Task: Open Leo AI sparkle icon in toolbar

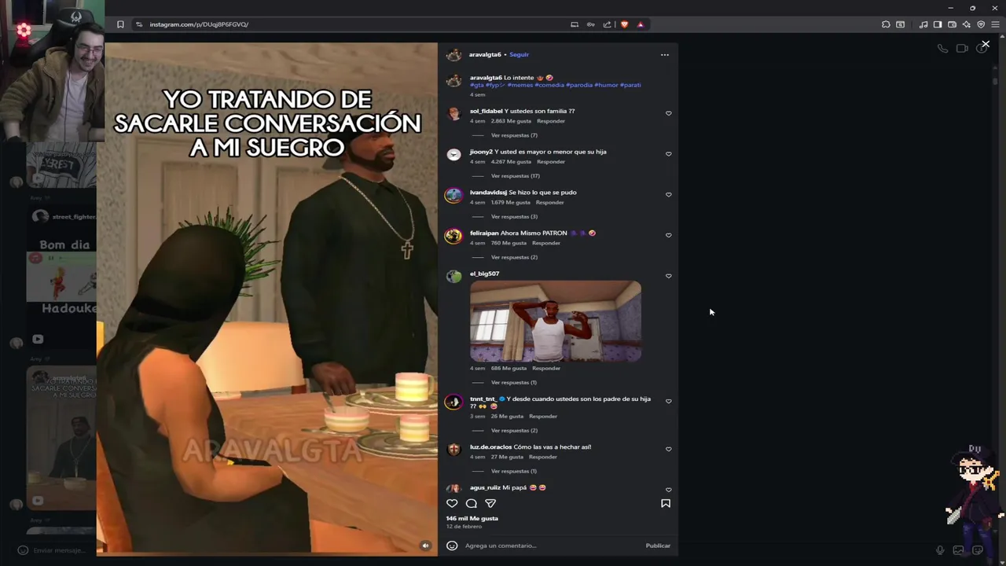Action: pyautogui.click(x=966, y=24)
